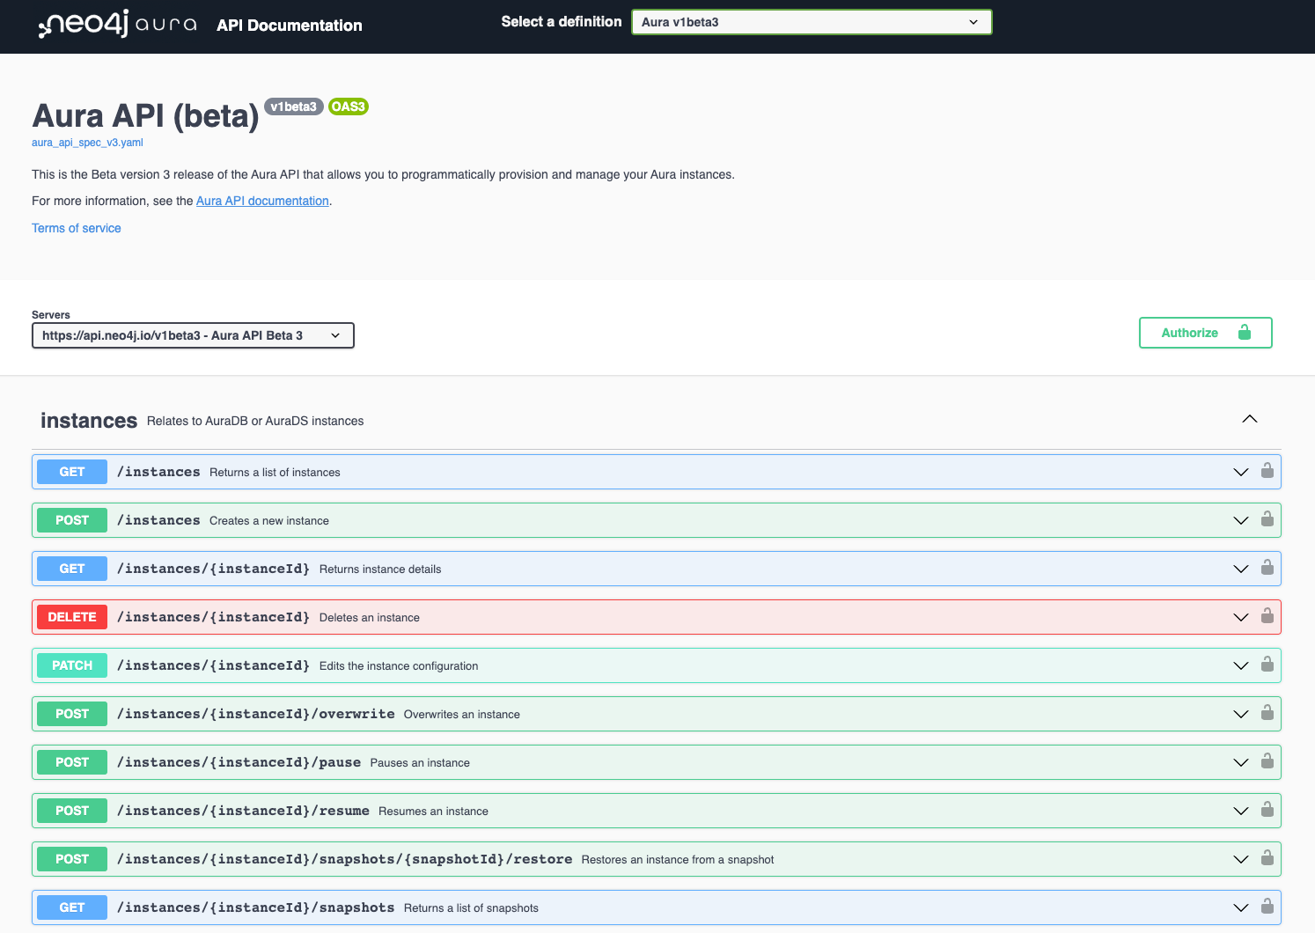
Task: Click lock icon on pause endpoint row
Action: tap(1267, 760)
